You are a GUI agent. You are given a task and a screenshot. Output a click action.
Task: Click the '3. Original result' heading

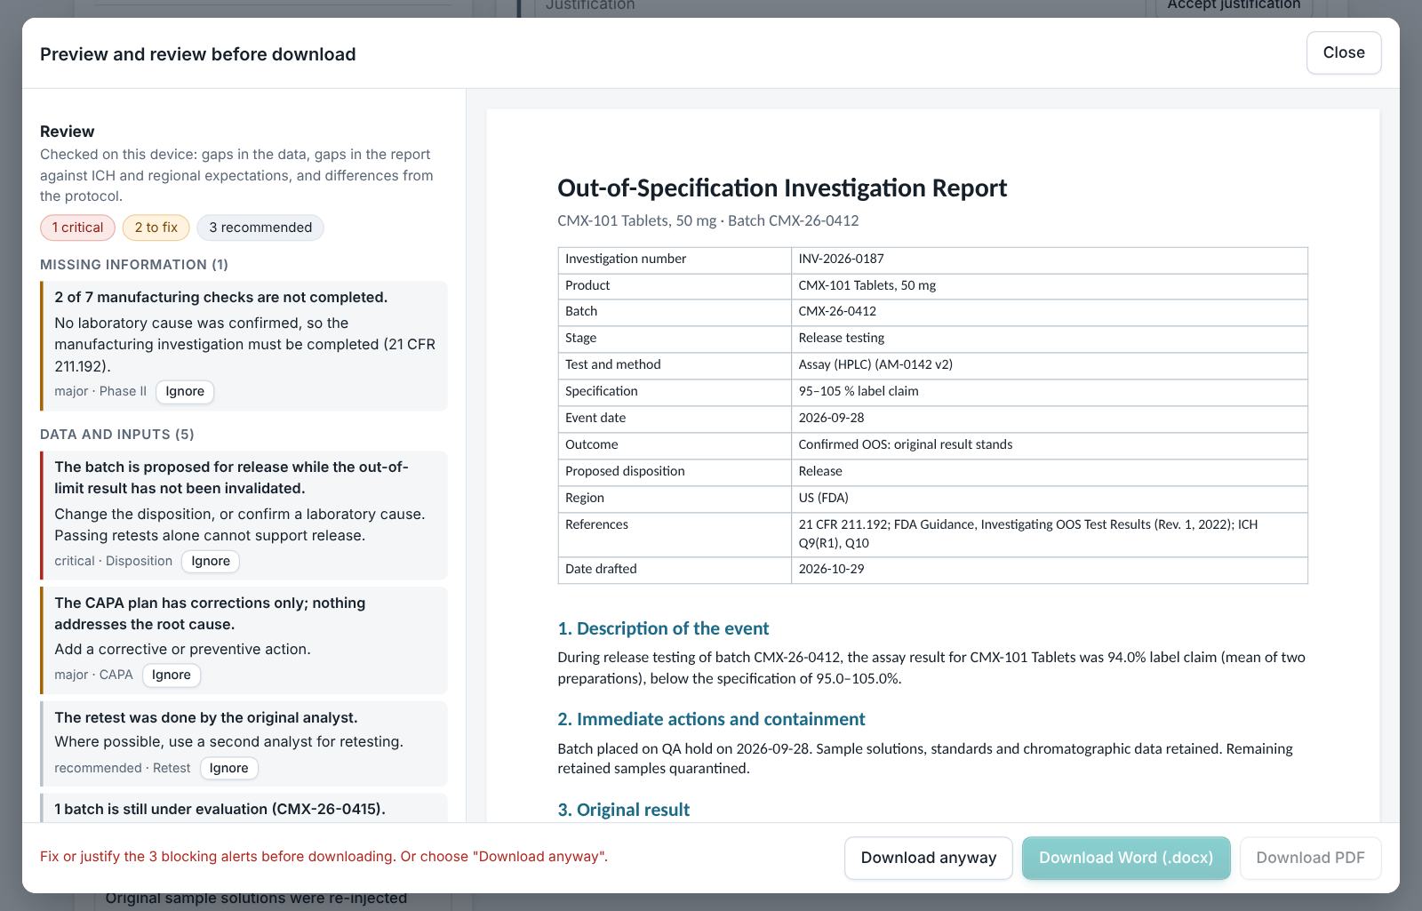(623, 810)
